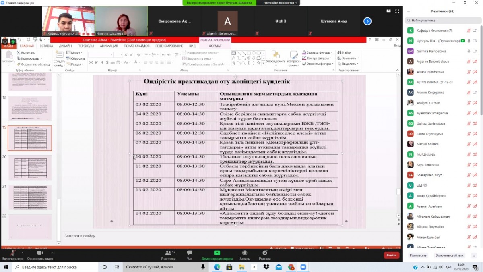Open the Реакции reactions menu
The image size is (483, 272).
[x=265, y=255]
